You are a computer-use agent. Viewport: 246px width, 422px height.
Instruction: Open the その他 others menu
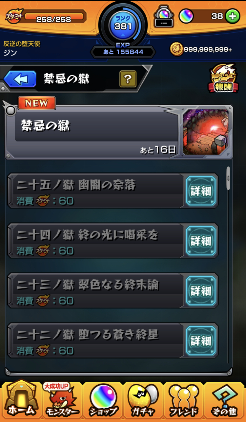pos(224,400)
